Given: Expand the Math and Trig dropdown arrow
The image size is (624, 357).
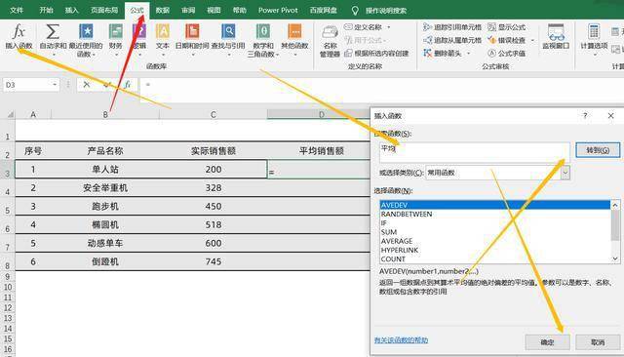Looking at the screenshot, I should click(277, 55).
